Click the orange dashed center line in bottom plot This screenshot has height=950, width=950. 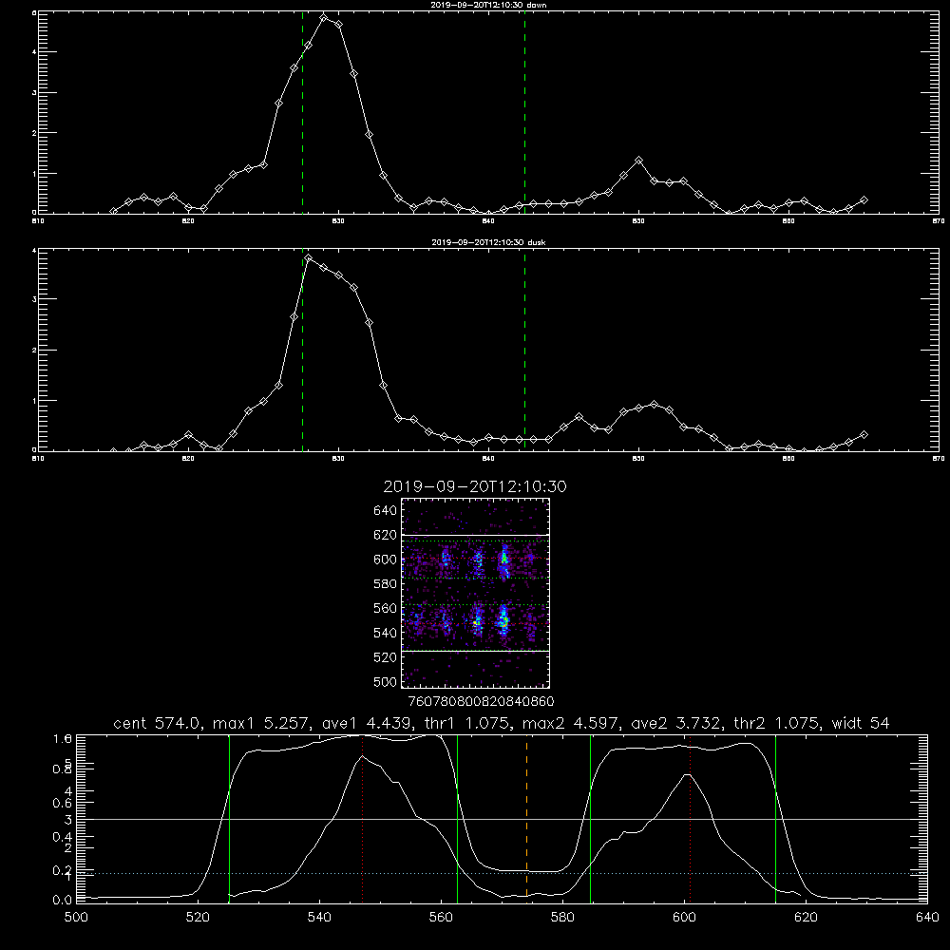[526, 817]
